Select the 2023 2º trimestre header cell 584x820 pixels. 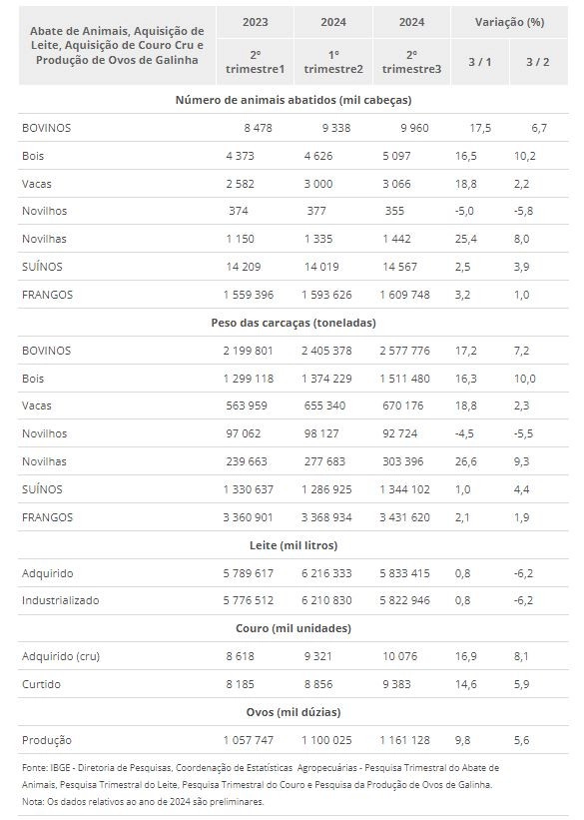[256, 62]
